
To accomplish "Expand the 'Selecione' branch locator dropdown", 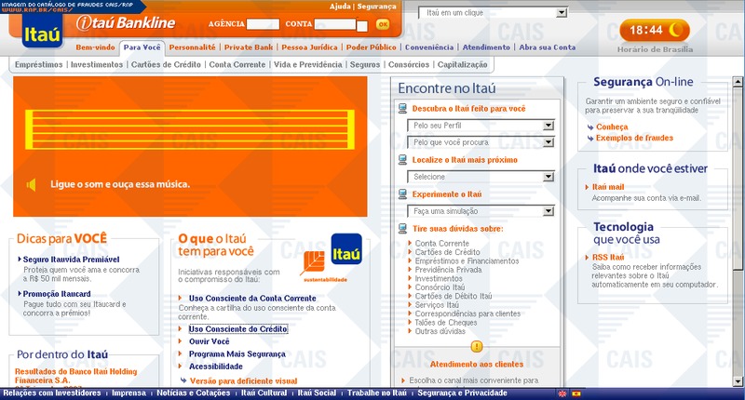I will pos(481,177).
